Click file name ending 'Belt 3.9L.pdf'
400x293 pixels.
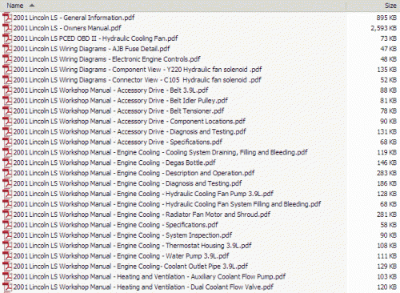click(x=111, y=90)
